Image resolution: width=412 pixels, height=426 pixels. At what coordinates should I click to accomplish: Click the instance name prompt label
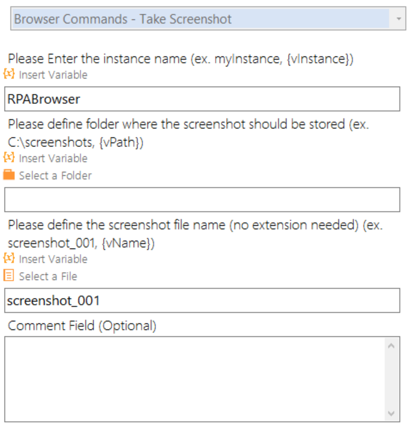[x=181, y=59]
